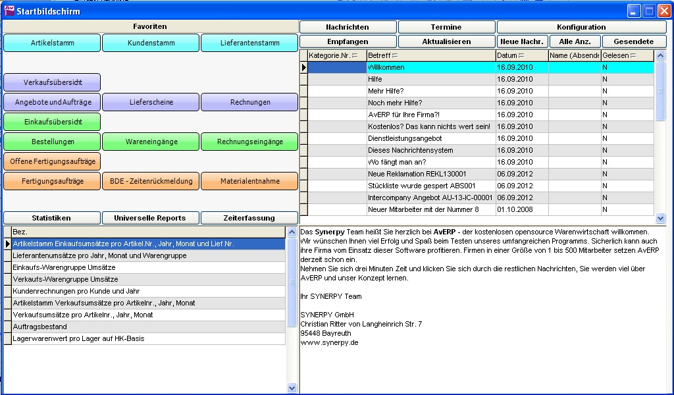Screen dimensions: 674x395
Task: Switch to the Termine tab
Action: [446, 27]
